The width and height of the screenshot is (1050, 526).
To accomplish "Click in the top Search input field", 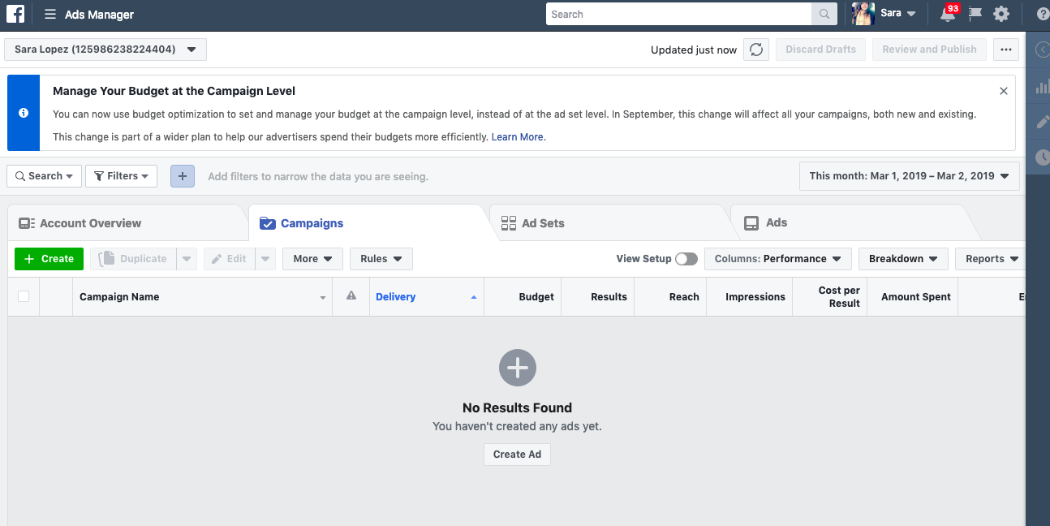I will coord(679,14).
